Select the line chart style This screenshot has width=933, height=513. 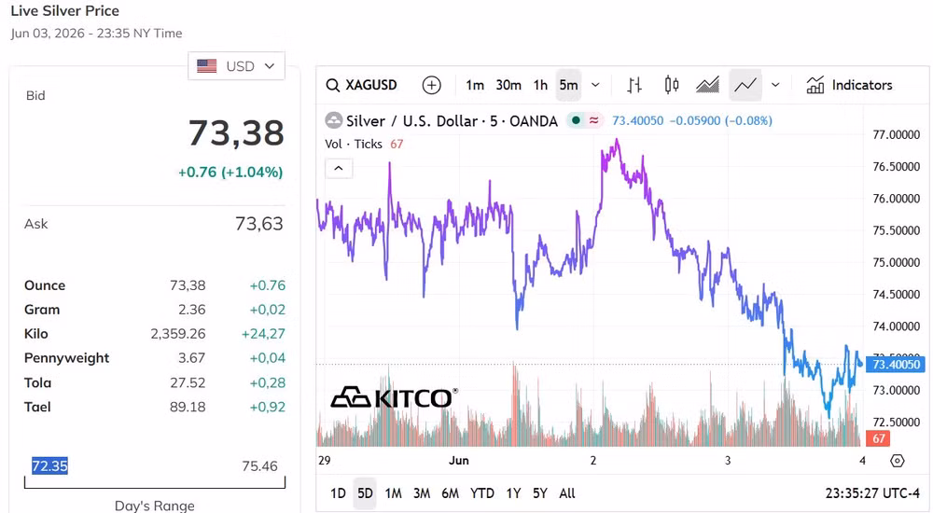pyautogui.click(x=745, y=85)
